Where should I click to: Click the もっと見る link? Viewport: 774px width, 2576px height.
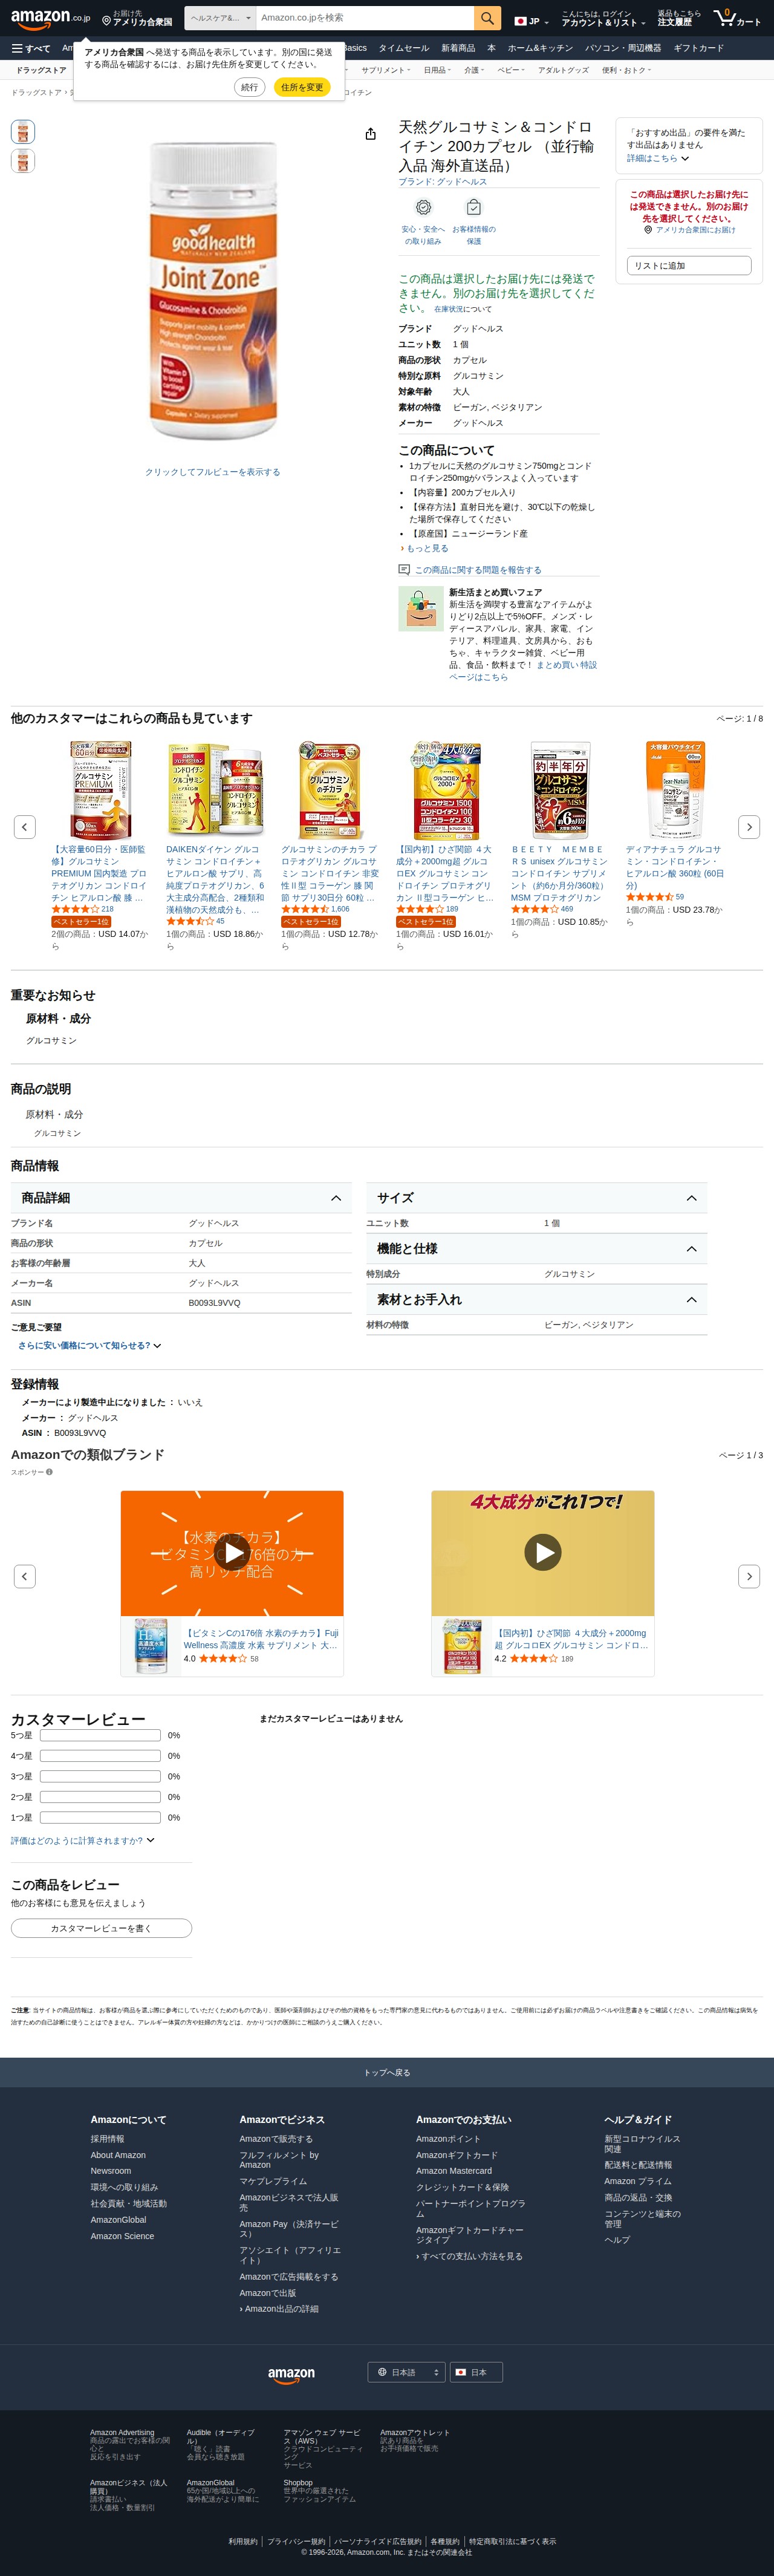(x=427, y=548)
